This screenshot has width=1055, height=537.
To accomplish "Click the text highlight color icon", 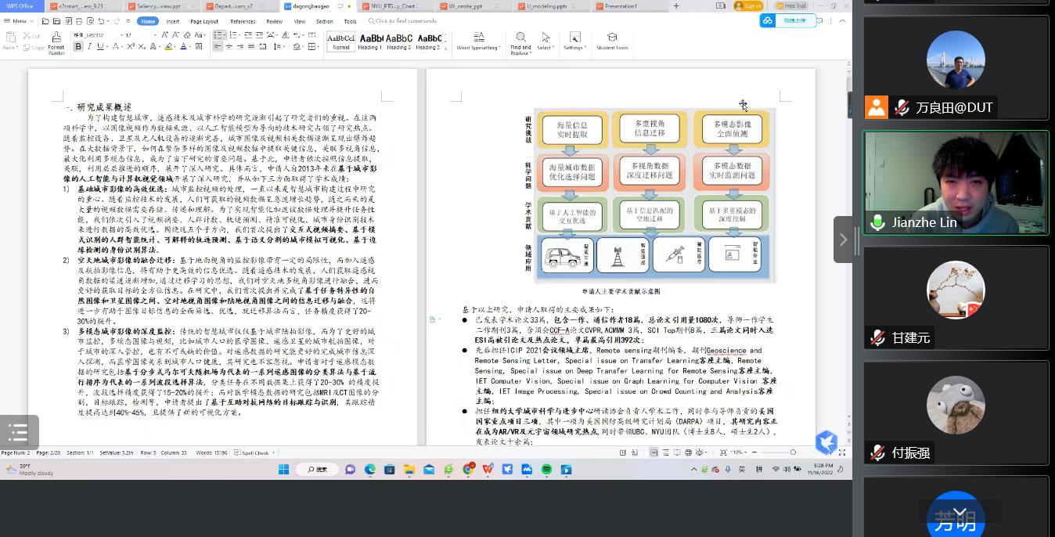I will point(168,47).
